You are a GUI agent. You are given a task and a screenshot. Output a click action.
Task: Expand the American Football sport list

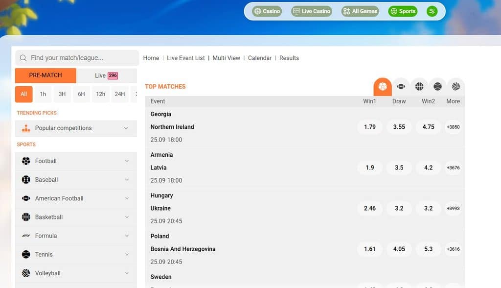pyautogui.click(x=76, y=198)
